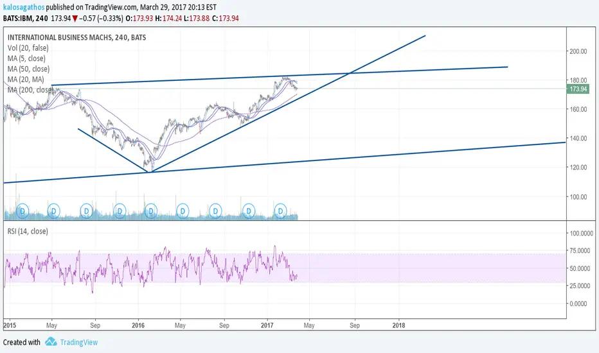599x353 pixels.
Task: Click the 140.00 price axis label
Action: pyautogui.click(x=578, y=139)
